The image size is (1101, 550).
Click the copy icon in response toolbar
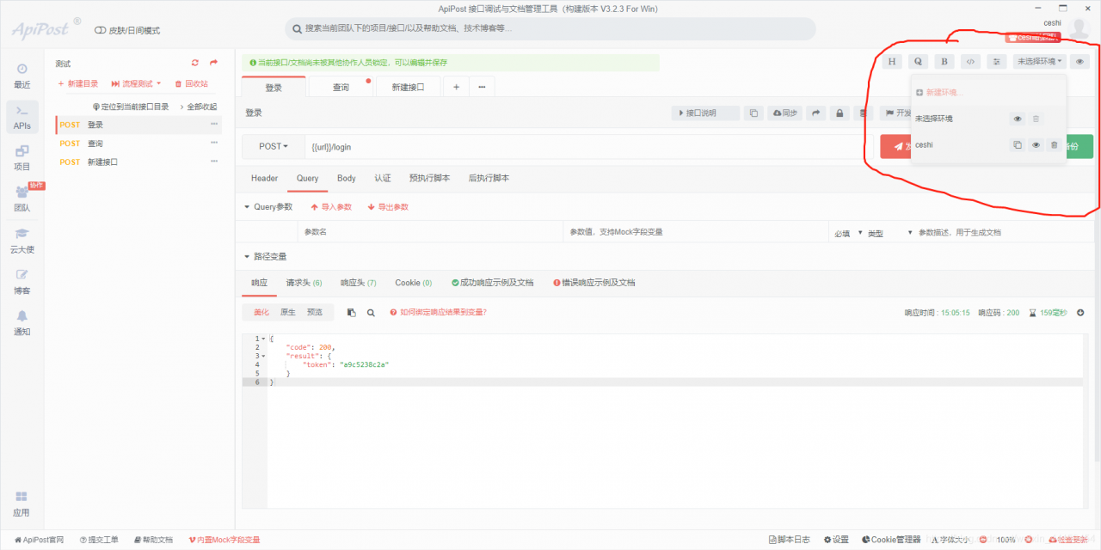pos(351,313)
